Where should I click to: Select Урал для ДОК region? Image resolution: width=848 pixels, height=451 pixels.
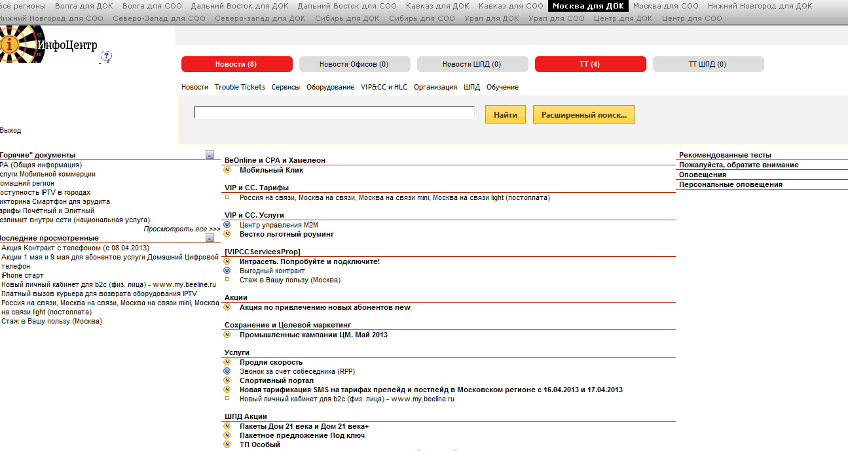click(492, 18)
